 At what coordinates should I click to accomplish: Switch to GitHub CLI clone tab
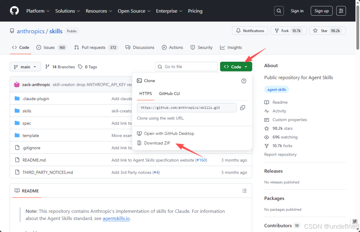(x=169, y=94)
